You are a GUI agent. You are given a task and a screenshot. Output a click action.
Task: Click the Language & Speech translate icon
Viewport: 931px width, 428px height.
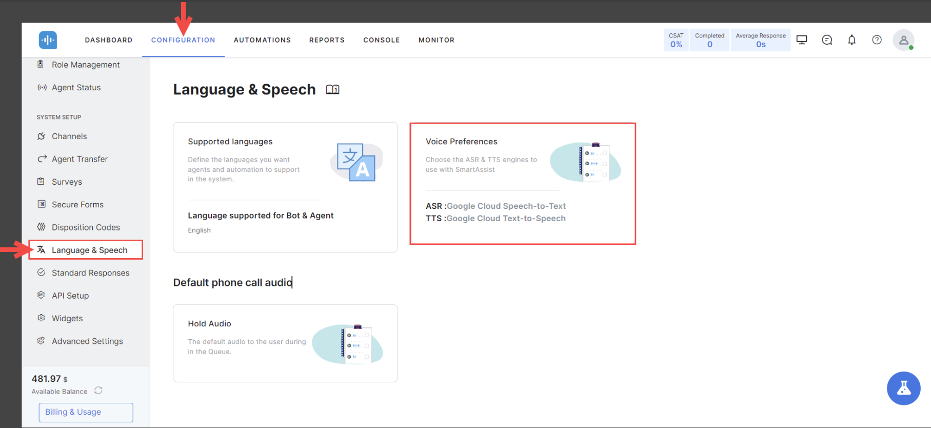pyautogui.click(x=42, y=250)
